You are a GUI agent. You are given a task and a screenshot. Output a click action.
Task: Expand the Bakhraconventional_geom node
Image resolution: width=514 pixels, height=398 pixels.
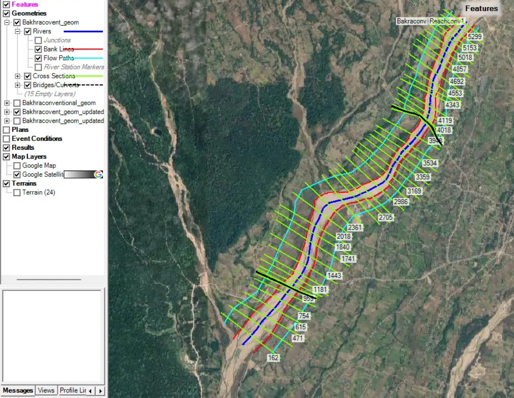(7, 103)
